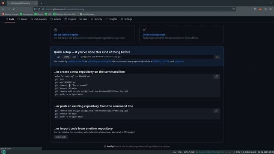Click the padlock site security icon
Viewport: 274px width, 154px height.
coord(39,9)
